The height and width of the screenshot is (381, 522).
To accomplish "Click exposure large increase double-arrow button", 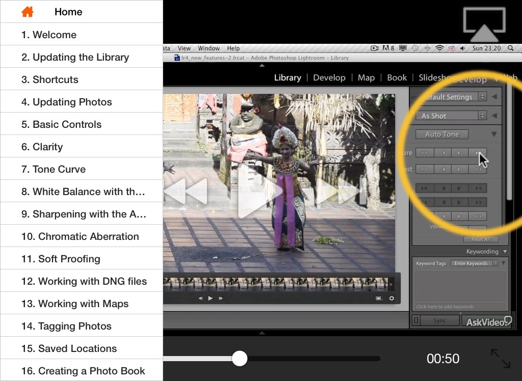I will click(x=478, y=153).
